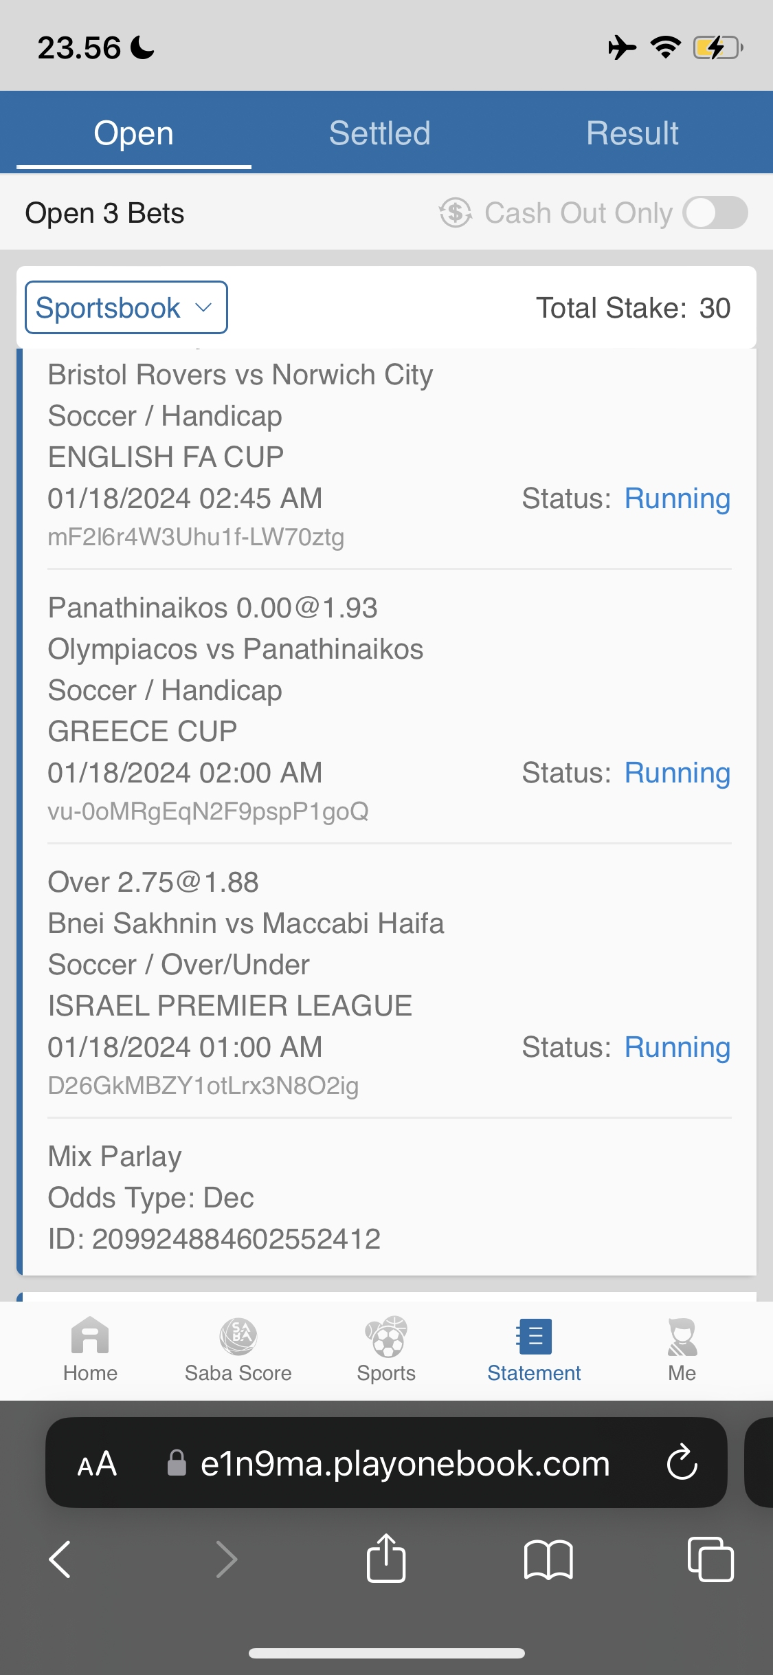Tap the playonebook.com address field
The height and width of the screenshot is (1675, 773).
404,1463
